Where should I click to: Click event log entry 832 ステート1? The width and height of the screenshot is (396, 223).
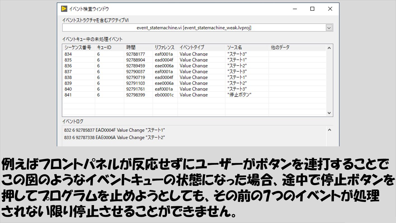[114, 130]
